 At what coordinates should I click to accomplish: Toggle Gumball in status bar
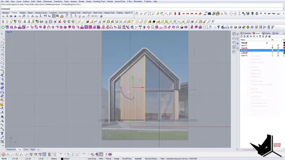[x=138, y=158]
